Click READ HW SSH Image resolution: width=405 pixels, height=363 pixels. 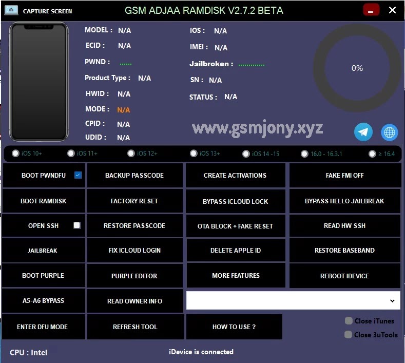coord(345,225)
